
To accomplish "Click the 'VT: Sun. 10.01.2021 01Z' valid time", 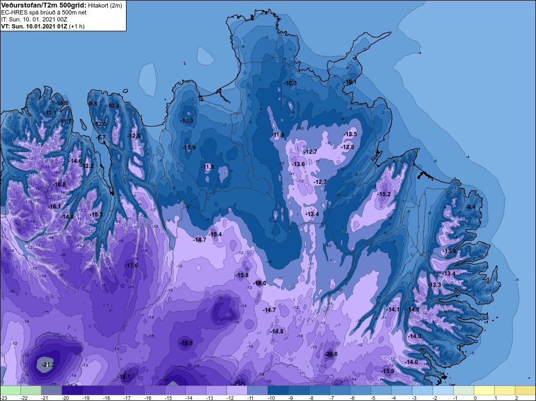I will click(34, 26).
